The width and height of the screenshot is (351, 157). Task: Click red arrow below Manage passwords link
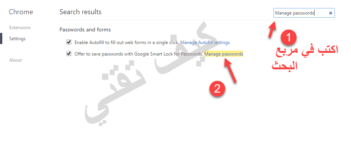tap(231, 73)
